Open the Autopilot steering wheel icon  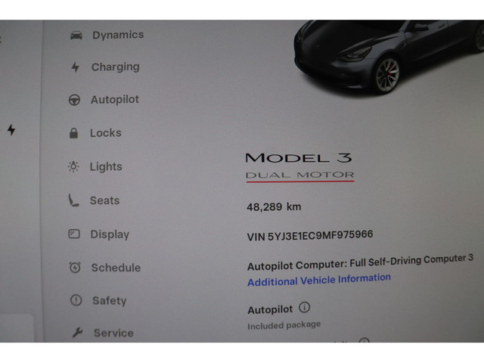pyautogui.click(x=74, y=100)
